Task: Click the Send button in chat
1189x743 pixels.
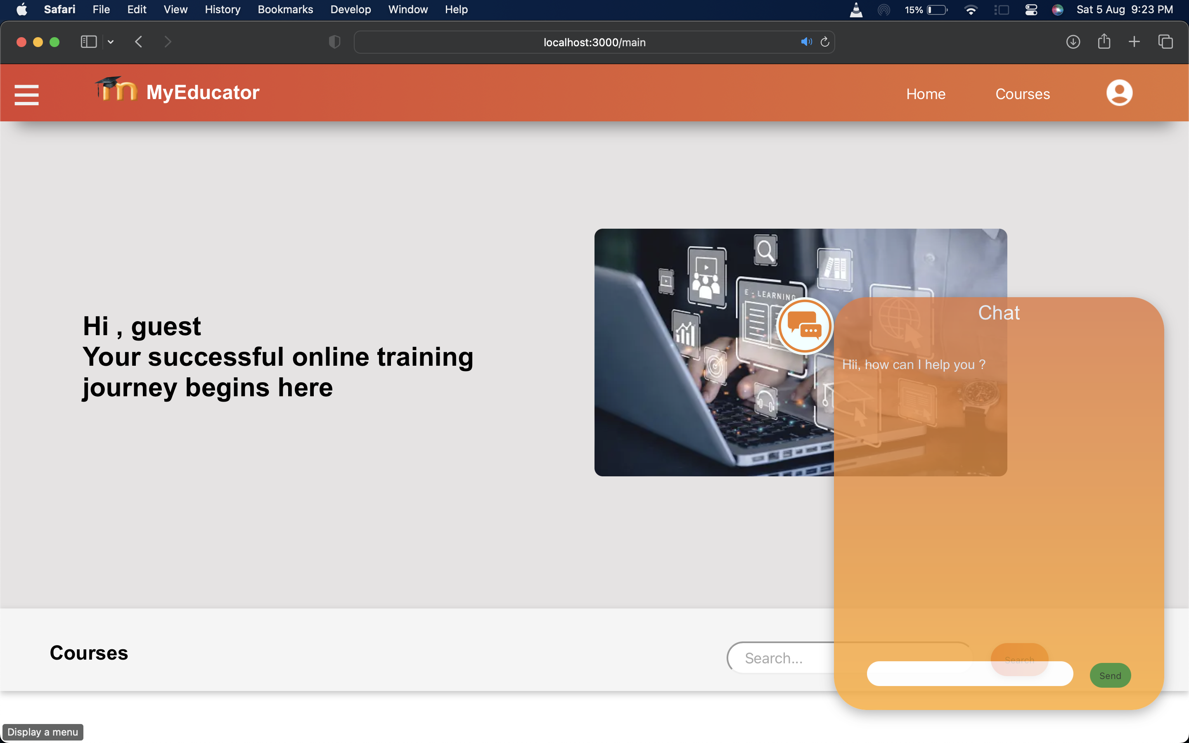Action: 1110,675
